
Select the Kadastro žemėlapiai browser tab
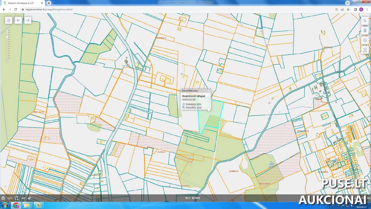pos(23,3)
